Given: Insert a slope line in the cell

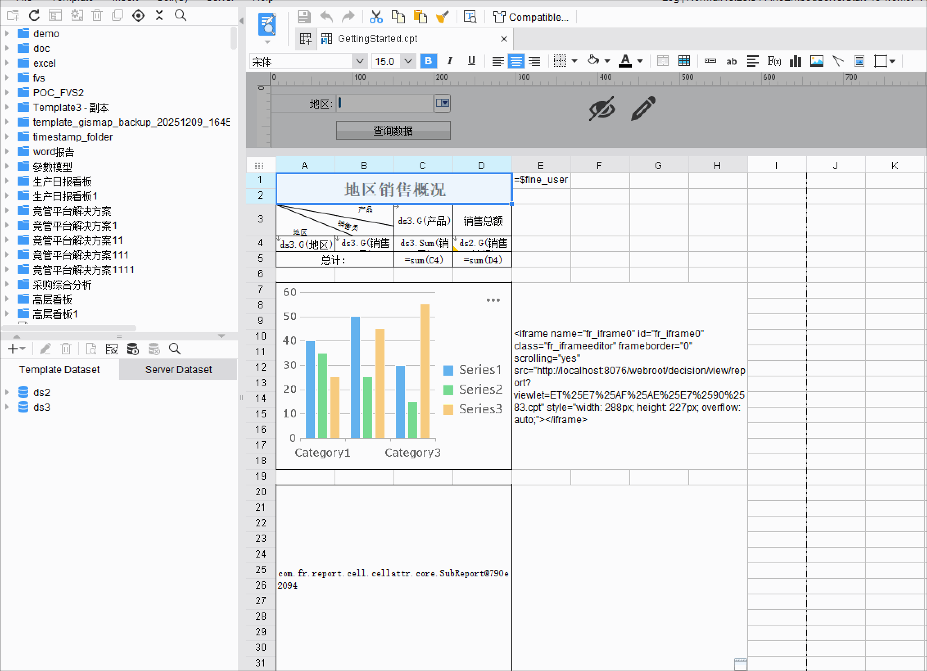Looking at the screenshot, I should click(x=838, y=61).
